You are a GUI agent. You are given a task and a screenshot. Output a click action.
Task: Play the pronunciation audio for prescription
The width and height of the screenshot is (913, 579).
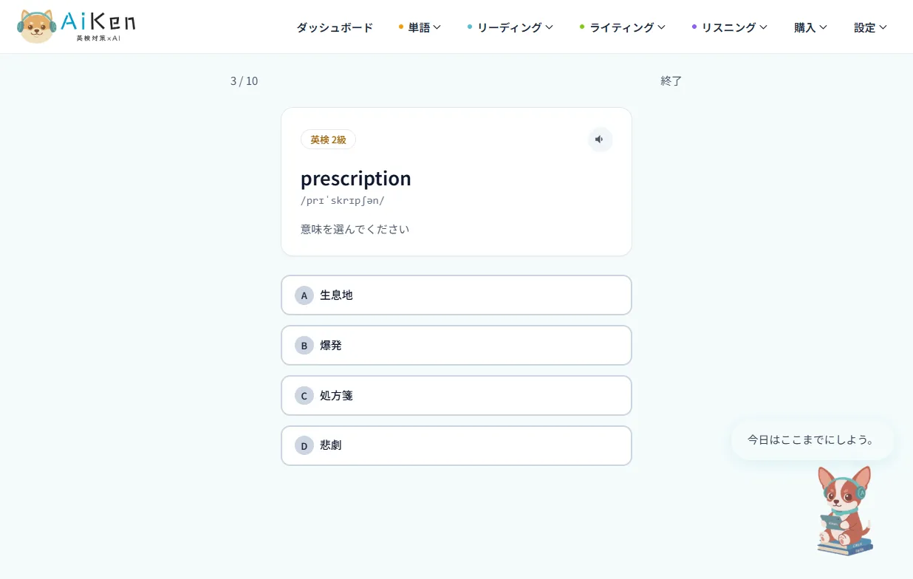tap(600, 140)
